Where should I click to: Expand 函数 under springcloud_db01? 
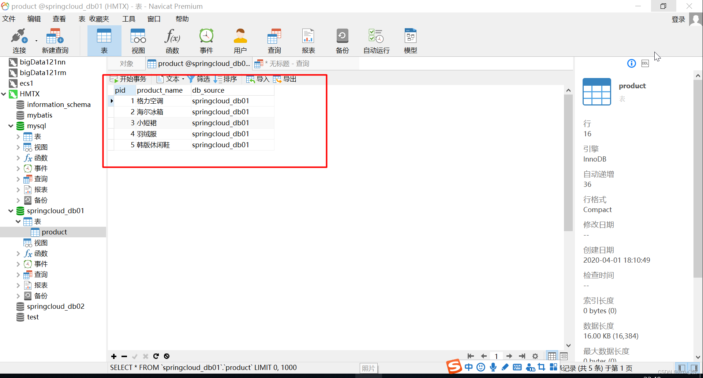[x=18, y=253]
